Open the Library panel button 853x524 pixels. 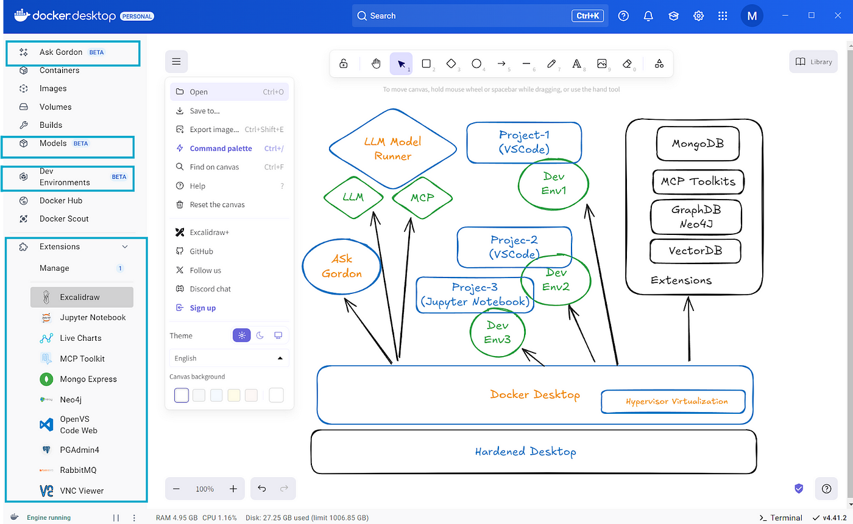point(814,61)
